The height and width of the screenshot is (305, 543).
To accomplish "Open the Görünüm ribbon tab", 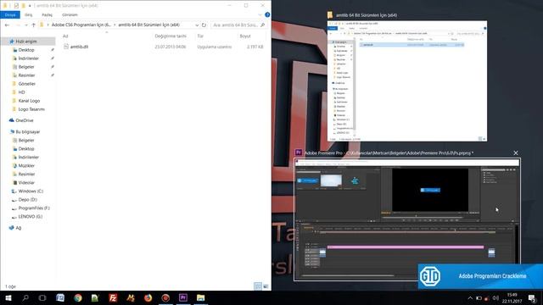I will 70,15.
